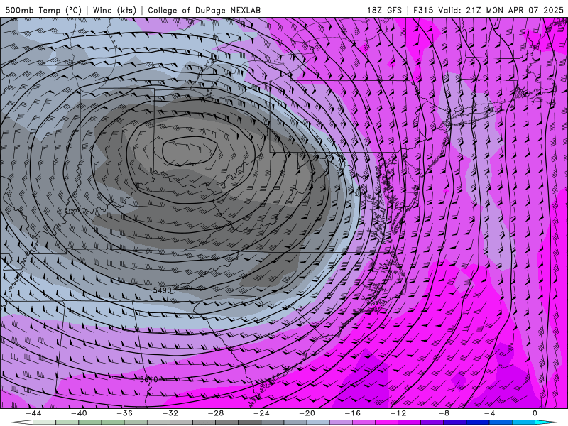Click the "College of DuPage NEXLAB" text
Image resolution: width=568 pixels, height=426 pixels.
click(x=204, y=10)
